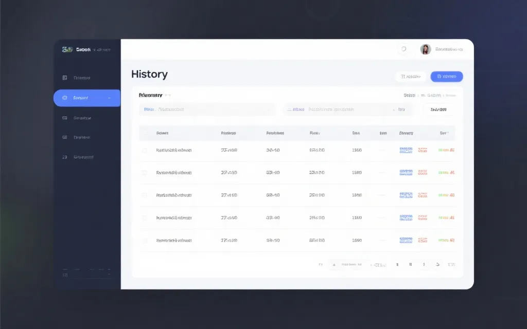Click the blue button beside the History title

pyautogui.click(x=446, y=77)
